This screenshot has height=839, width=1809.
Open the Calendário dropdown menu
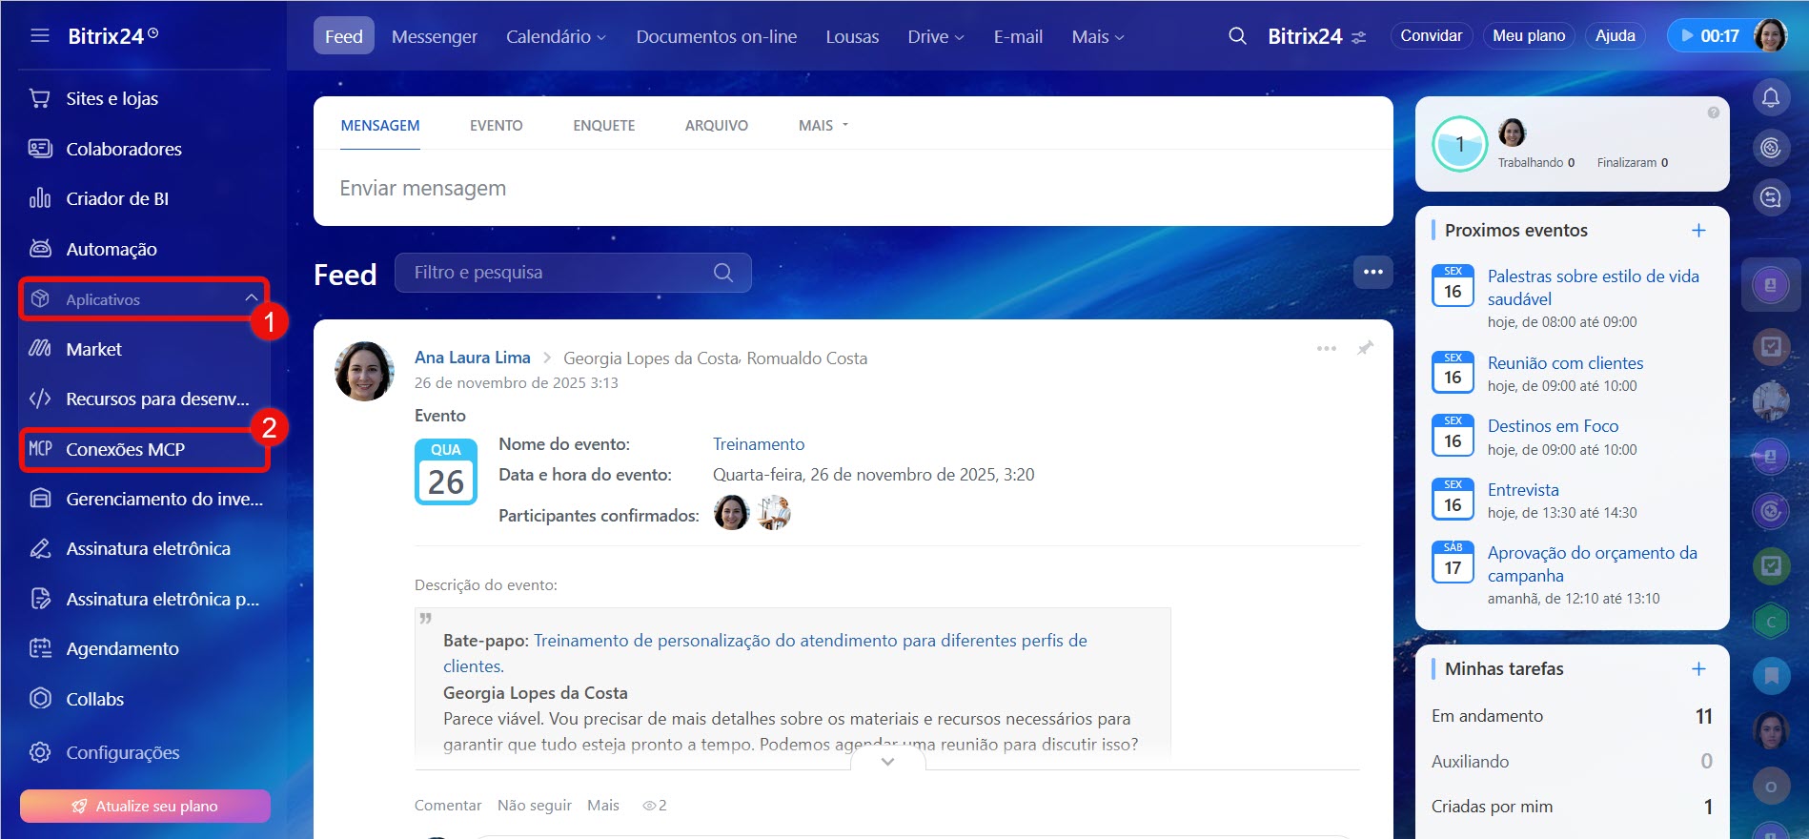click(x=555, y=37)
